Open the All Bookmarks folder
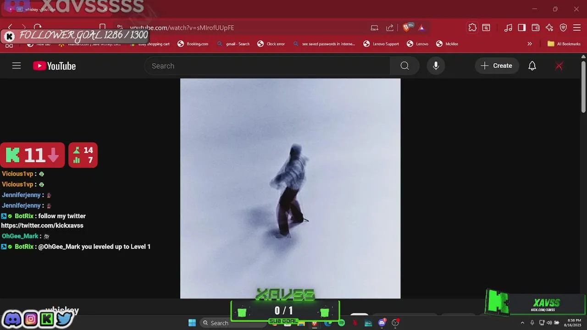Screen dimensions: 587x330 [564, 44]
